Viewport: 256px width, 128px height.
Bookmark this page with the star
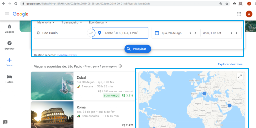point(227,3)
